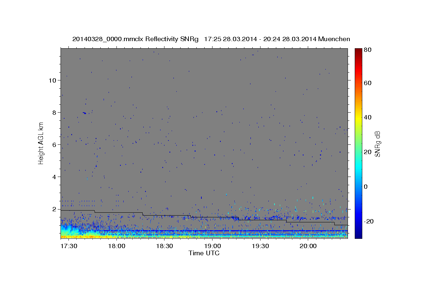Click the 'SNRg dB' colorbar label
Screen dimensions: 430x286
point(377,143)
